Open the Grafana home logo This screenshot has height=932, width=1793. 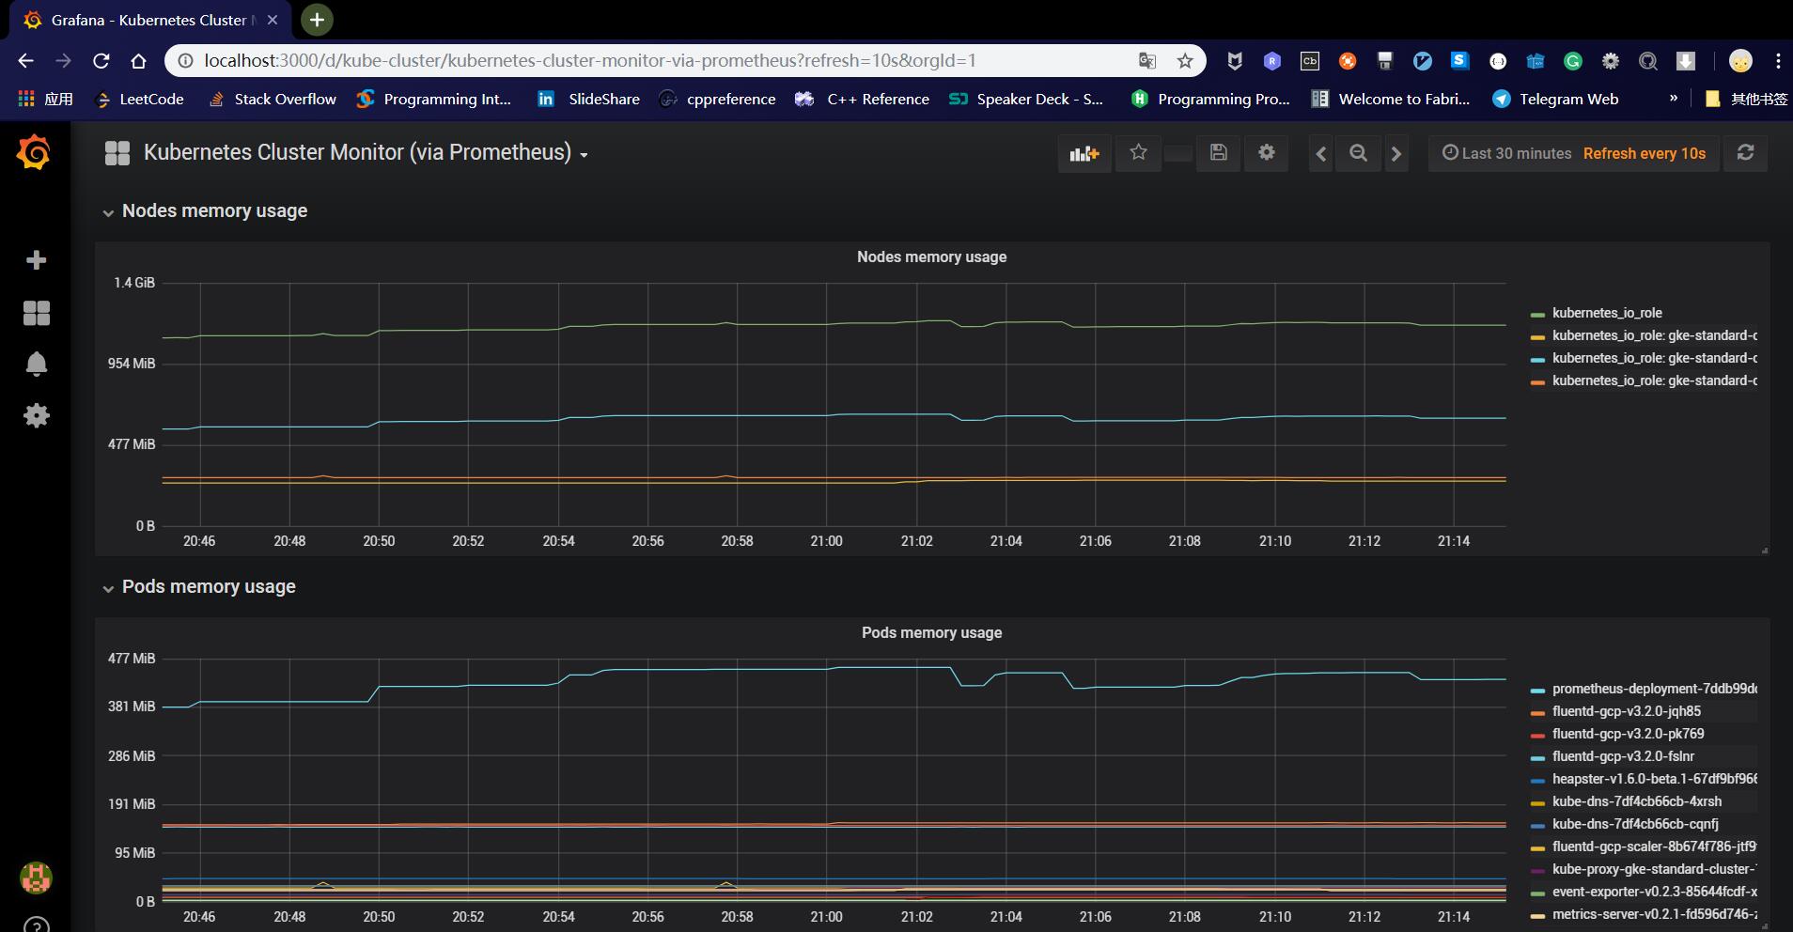pyautogui.click(x=34, y=152)
